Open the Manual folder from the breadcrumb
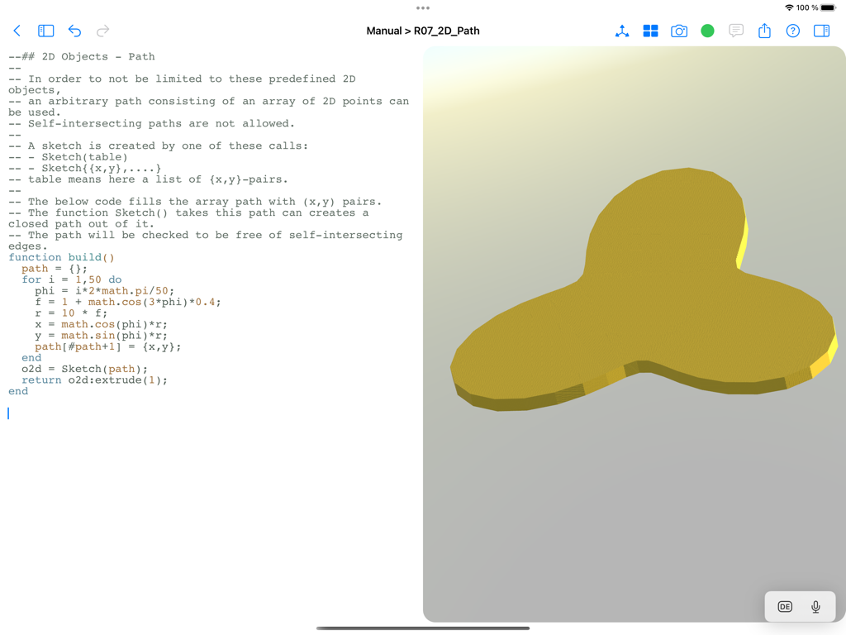Viewport: 846px width, 635px height. point(385,31)
